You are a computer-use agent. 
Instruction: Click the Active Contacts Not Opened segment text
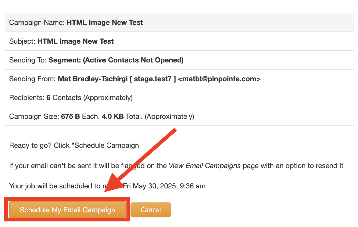(x=133, y=60)
